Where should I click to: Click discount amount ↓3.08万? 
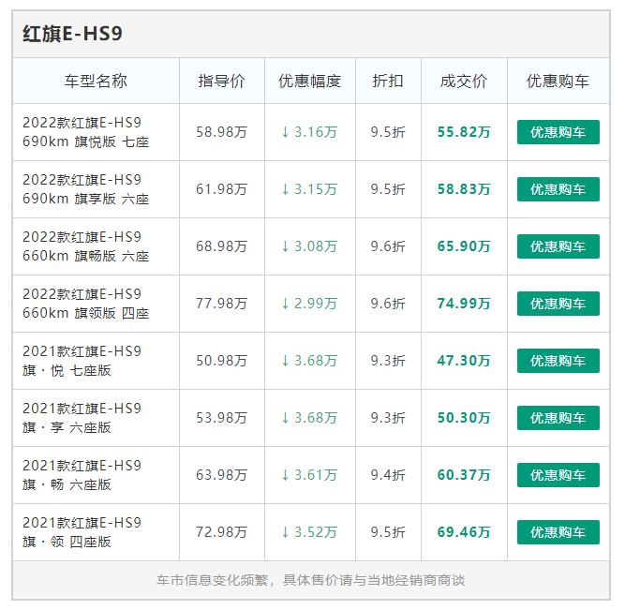tap(310, 246)
